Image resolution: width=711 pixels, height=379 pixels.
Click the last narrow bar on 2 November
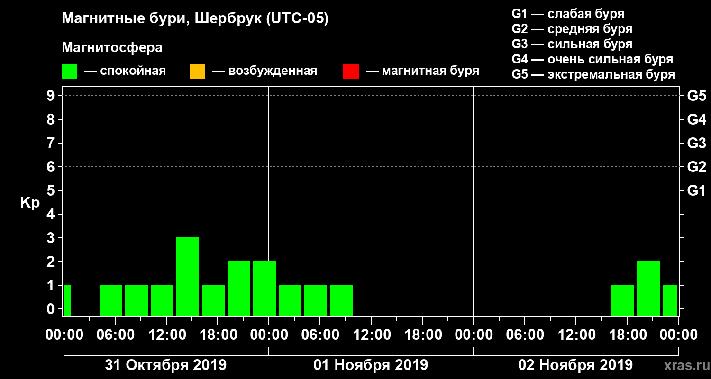tap(670, 301)
